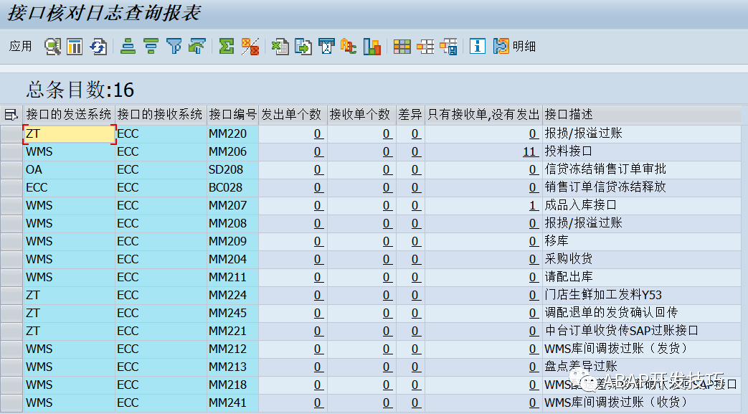Click the Refresh icon in toolbar
Viewport: 748px width, 414px height.
click(98, 47)
